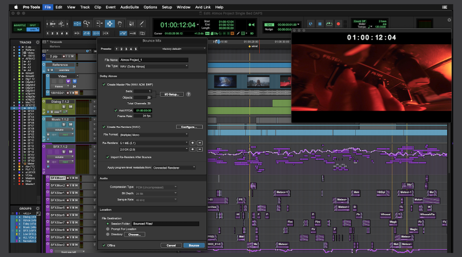This screenshot has height=257, width=462.
Task: Open the 2.0 DX (2.0) re-render dropdown
Action: [153, 150]
